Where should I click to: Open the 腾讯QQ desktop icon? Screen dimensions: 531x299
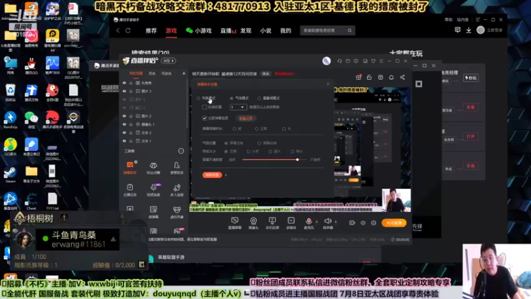click(31, 66)
